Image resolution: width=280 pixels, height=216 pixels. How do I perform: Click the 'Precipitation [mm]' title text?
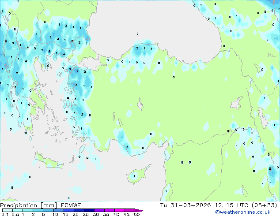tap(29, 205)
